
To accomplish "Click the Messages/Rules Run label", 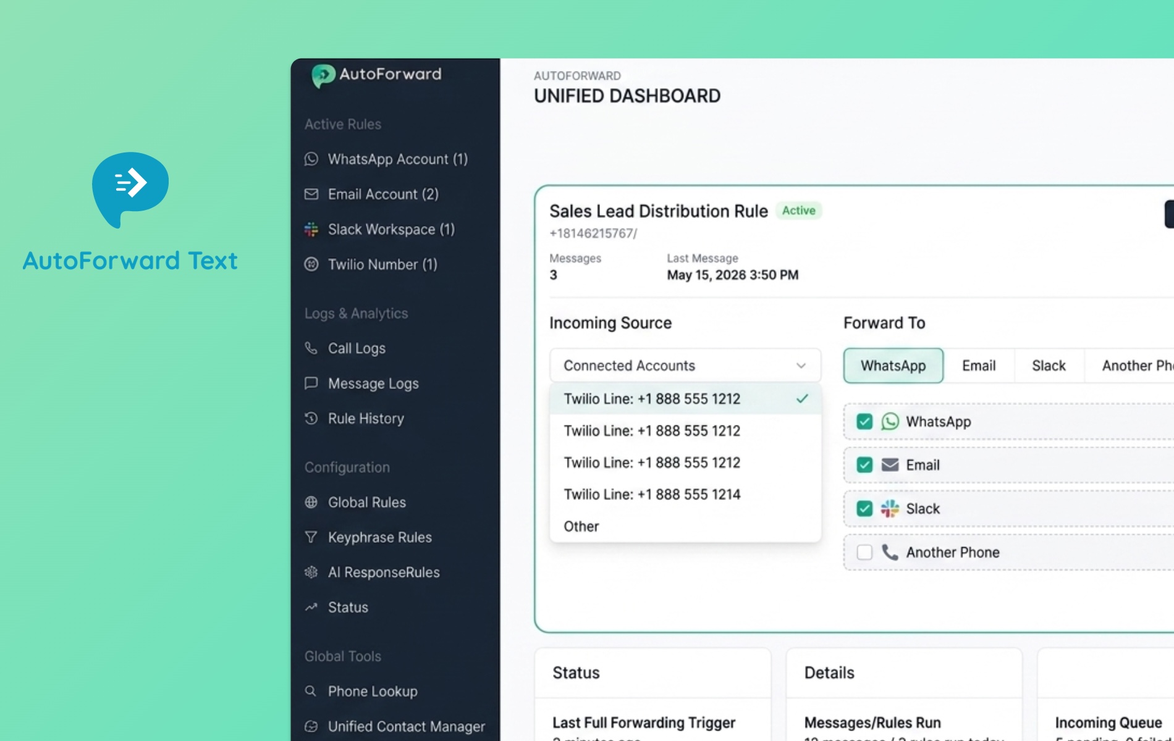I will pyautogui.click(x=872, y=722).
